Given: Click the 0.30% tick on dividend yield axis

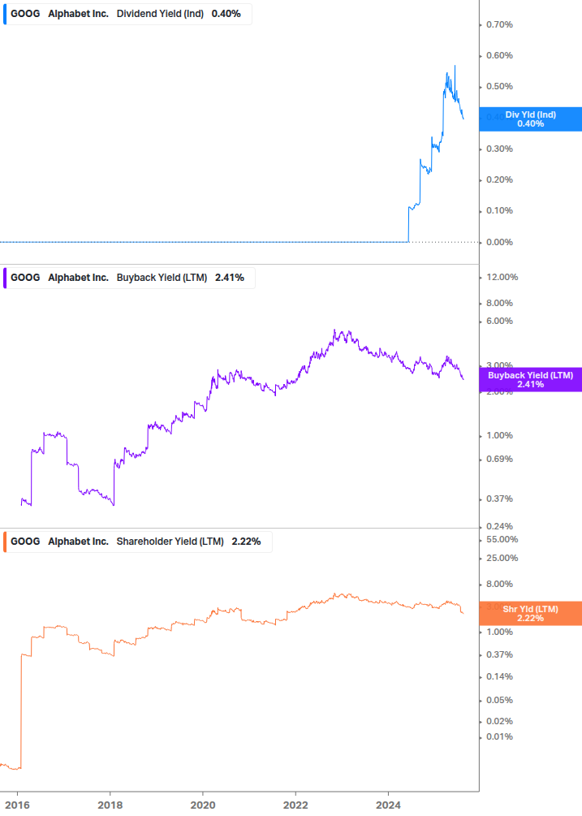Looking at the screenshot, I should pos(499,149).
